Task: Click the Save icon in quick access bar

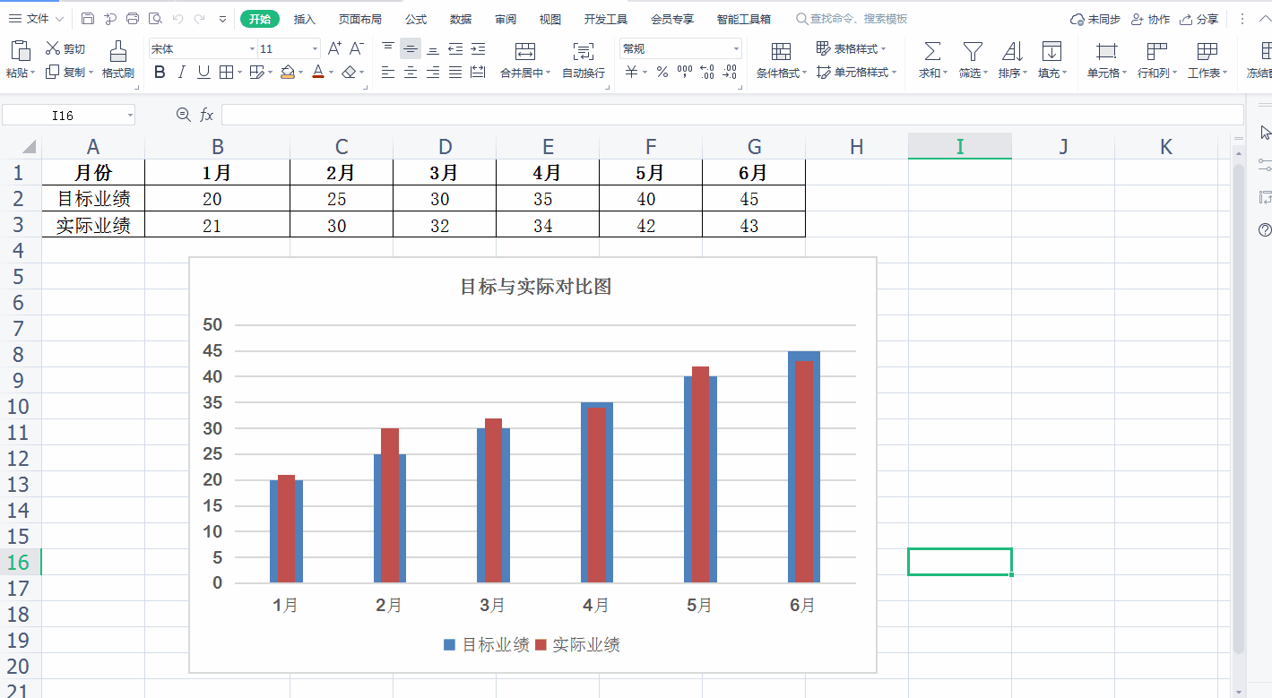Action: (87, 19)
